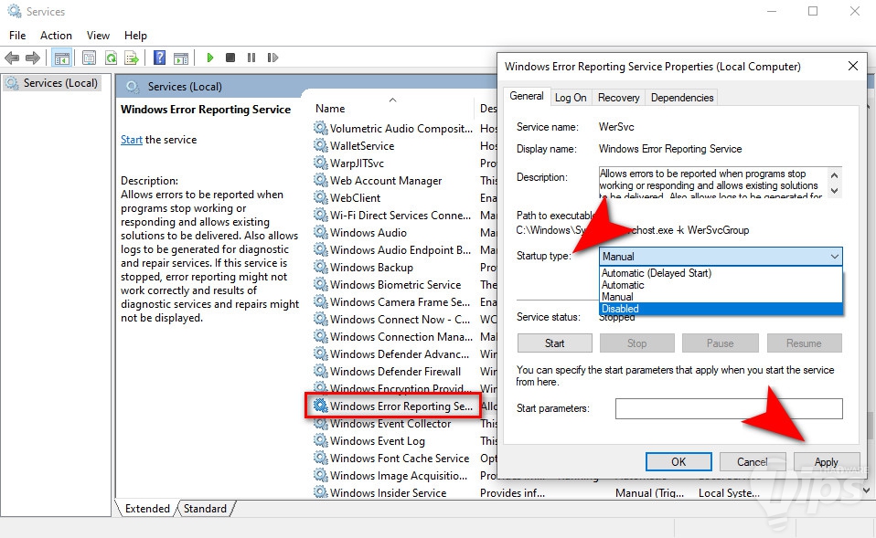Select Windows Audio Endpoint Builder row

pyautogui.click(x=393, y=249)
